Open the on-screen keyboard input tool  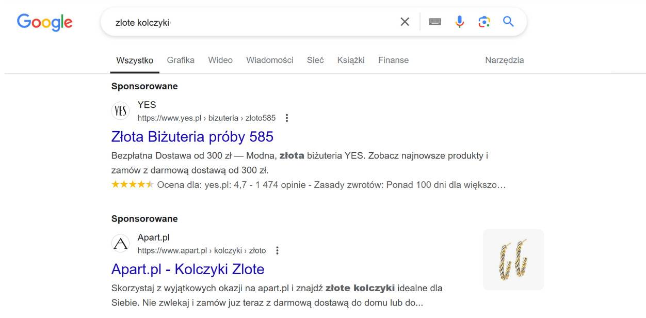435,22
